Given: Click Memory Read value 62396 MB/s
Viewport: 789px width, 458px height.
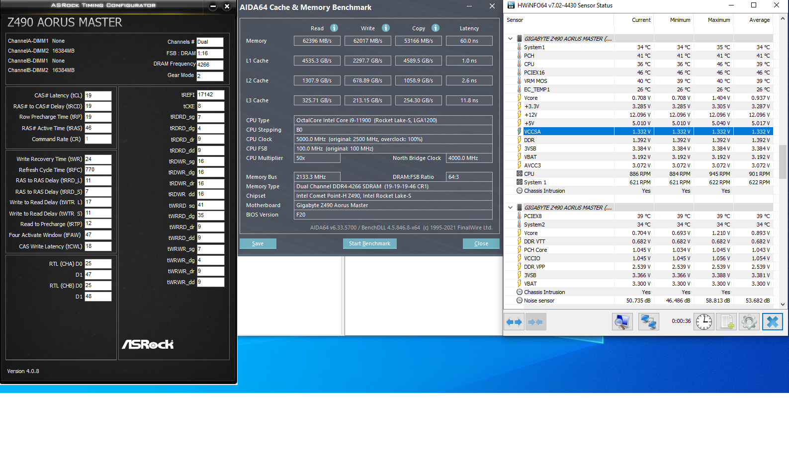Looking at the screenshot, I should click(x=317, y=41).
